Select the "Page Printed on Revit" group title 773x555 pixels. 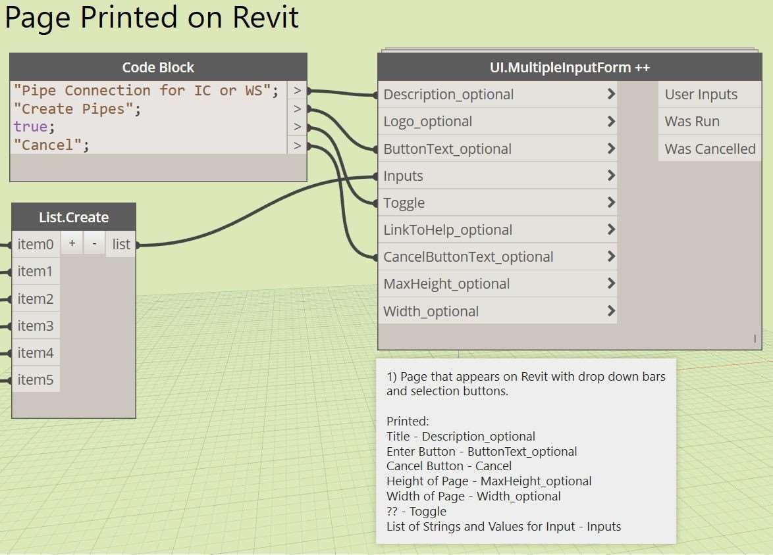pos(151,17)
